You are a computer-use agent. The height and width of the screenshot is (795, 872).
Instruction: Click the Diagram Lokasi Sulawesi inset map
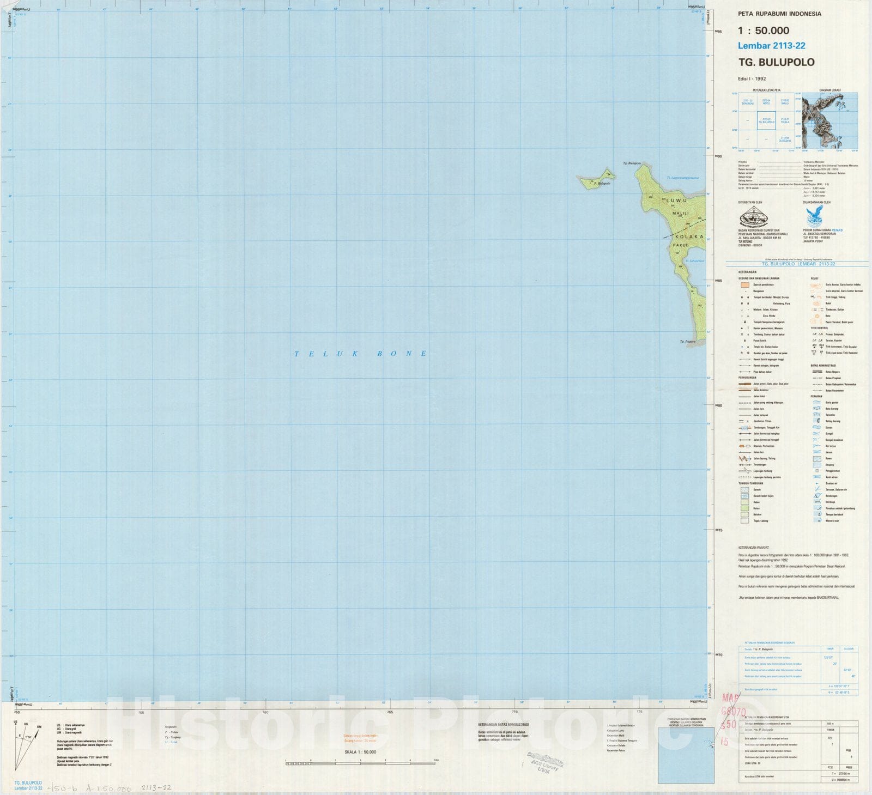coord(830,120)
